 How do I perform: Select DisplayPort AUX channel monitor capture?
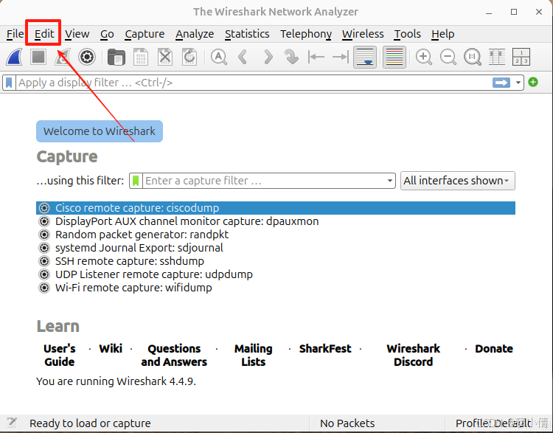276,221
